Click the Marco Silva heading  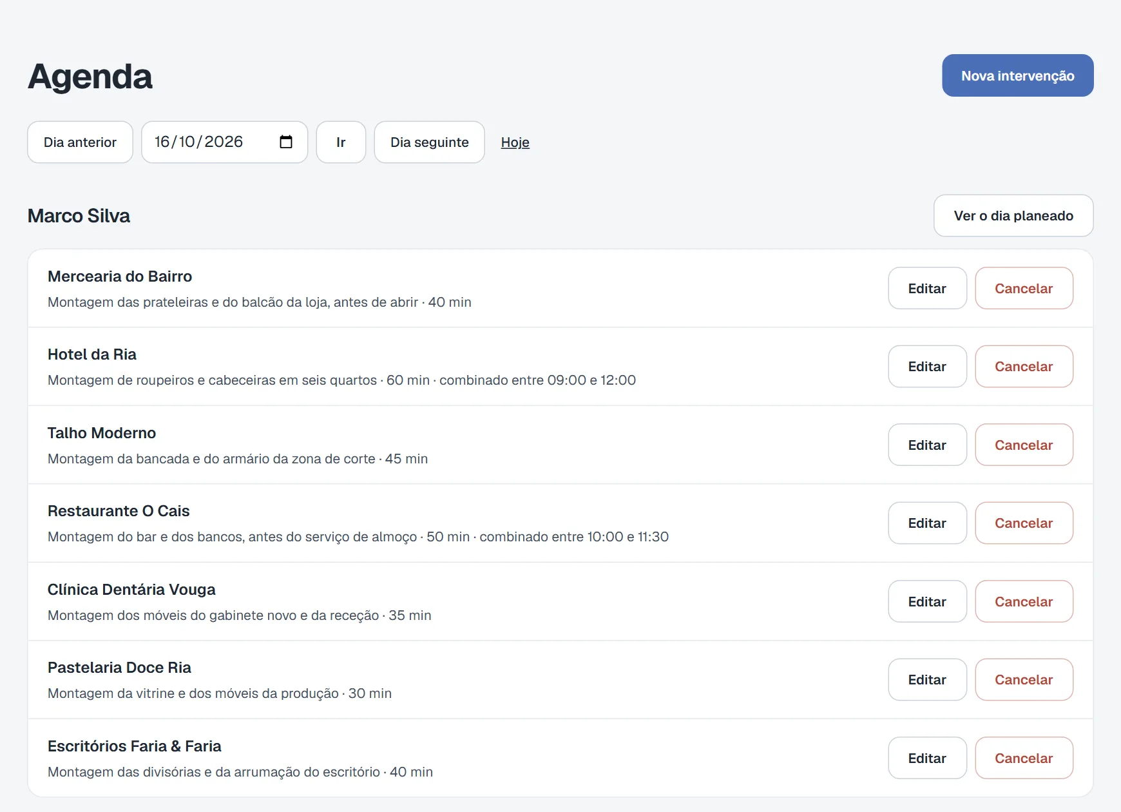79,216
